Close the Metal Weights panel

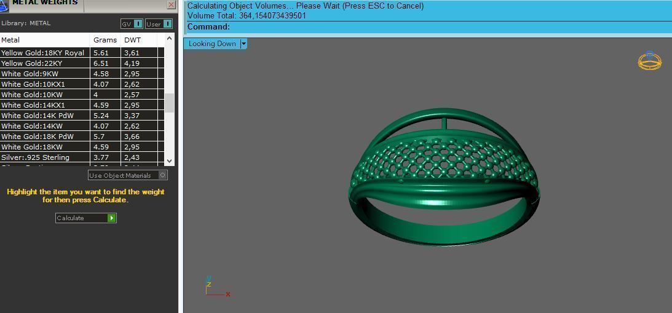click(172, 5)
